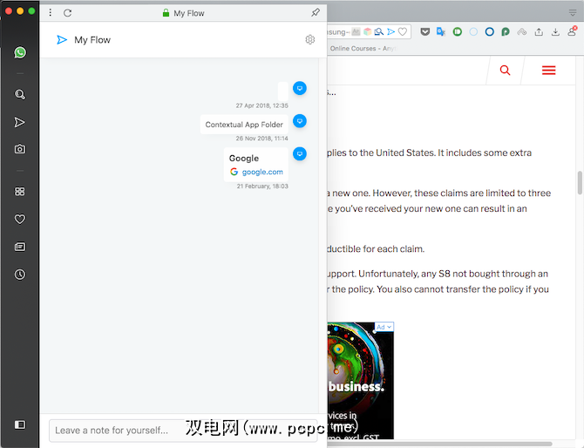Open My Flow panel three-dot menu
584x448 pixels.
pos(51,13)
